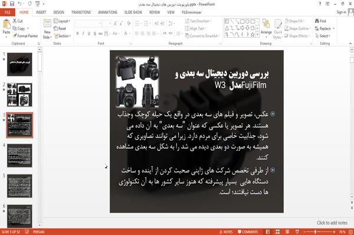Switch to the VIEW tab

[x=171, y=12]
